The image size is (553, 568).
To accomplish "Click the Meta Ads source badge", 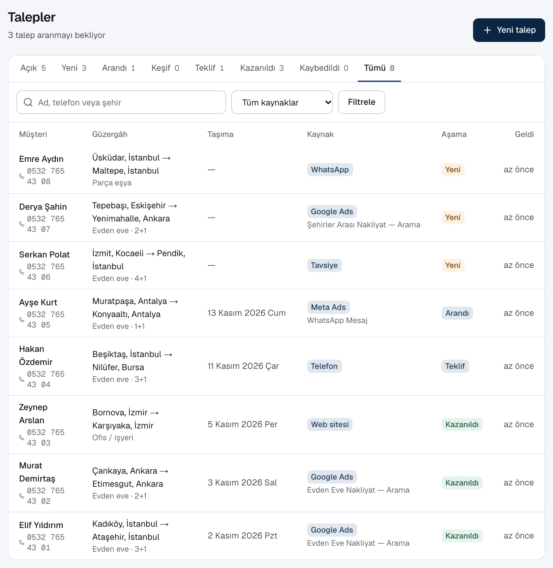I will click(x=328, y=307).
